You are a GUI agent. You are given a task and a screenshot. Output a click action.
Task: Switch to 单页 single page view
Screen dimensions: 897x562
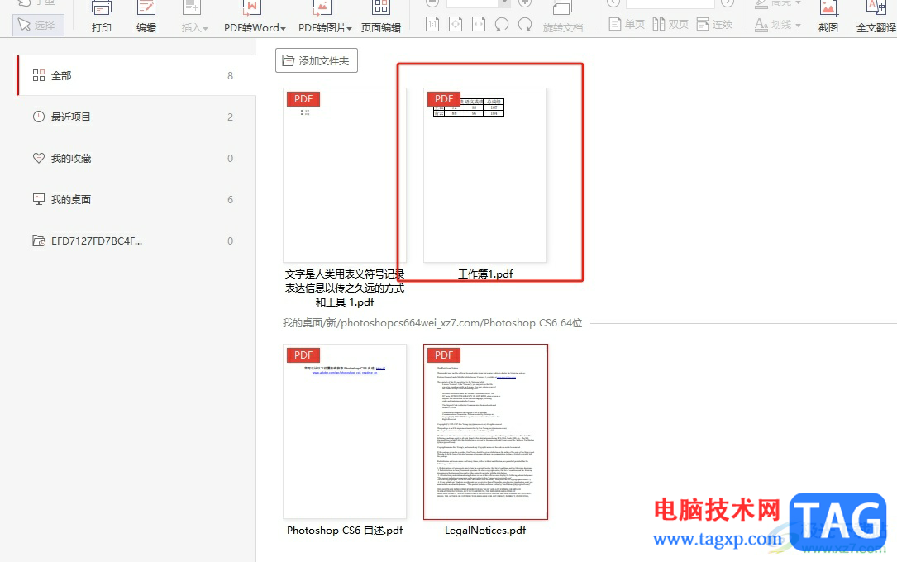(627, 25)
